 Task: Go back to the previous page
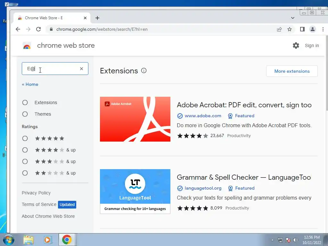point(18,29)
